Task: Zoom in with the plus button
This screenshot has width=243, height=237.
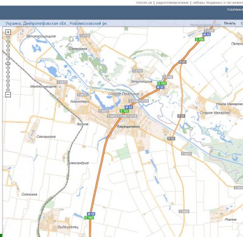Action: coord(8,32)
